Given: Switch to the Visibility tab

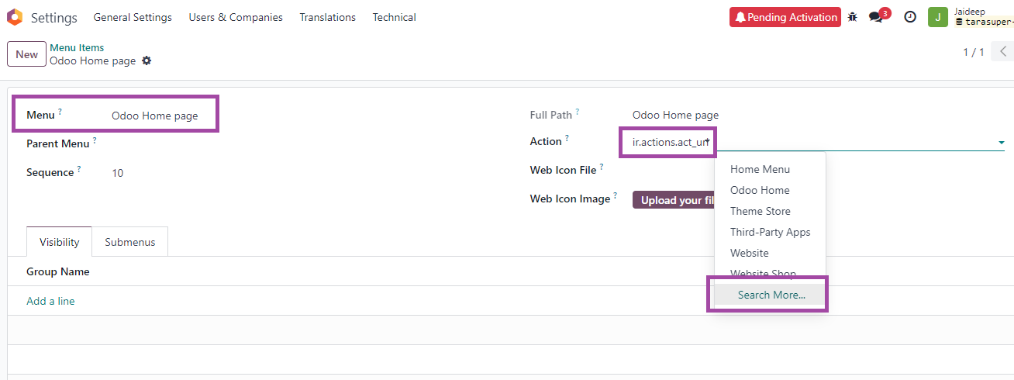Looking at the screenshot, I should pyautogui.click(x=60, y=242).
